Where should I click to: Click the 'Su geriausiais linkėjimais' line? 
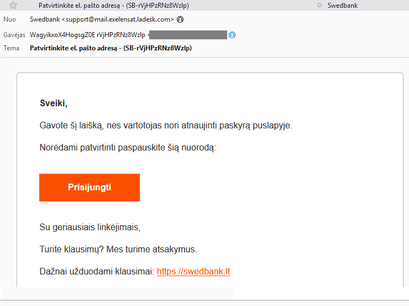90,227
